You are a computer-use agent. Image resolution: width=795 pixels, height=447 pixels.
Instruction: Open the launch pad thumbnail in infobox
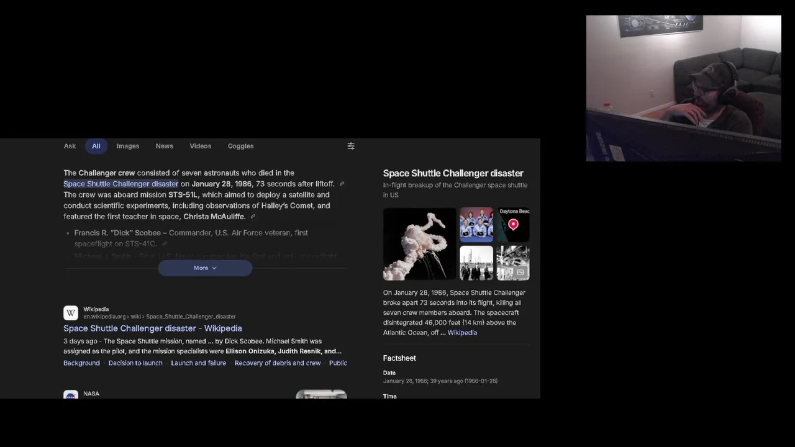point(476,263)
